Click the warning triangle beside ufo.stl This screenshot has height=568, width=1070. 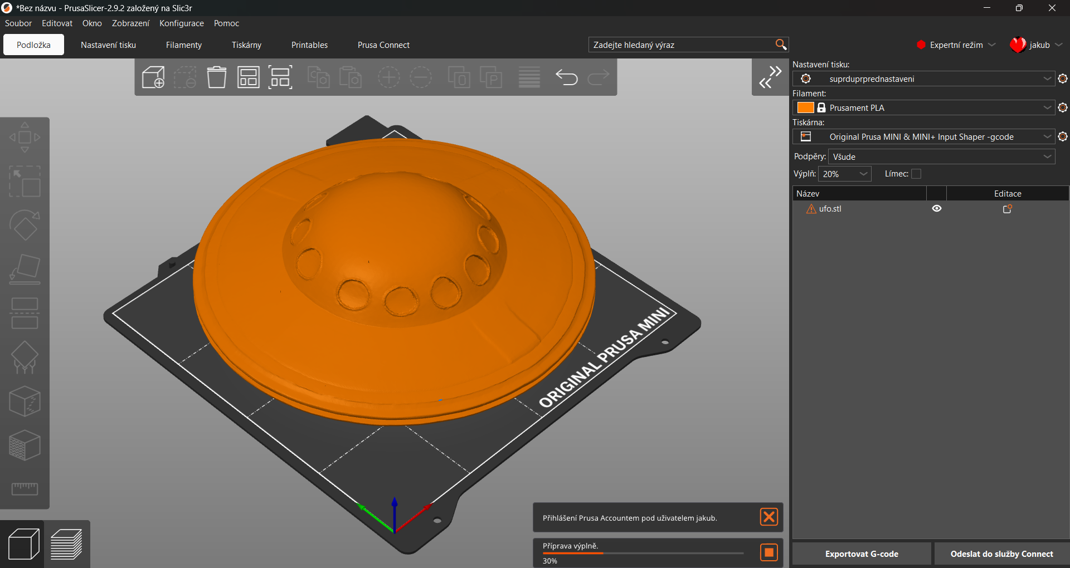811,209
